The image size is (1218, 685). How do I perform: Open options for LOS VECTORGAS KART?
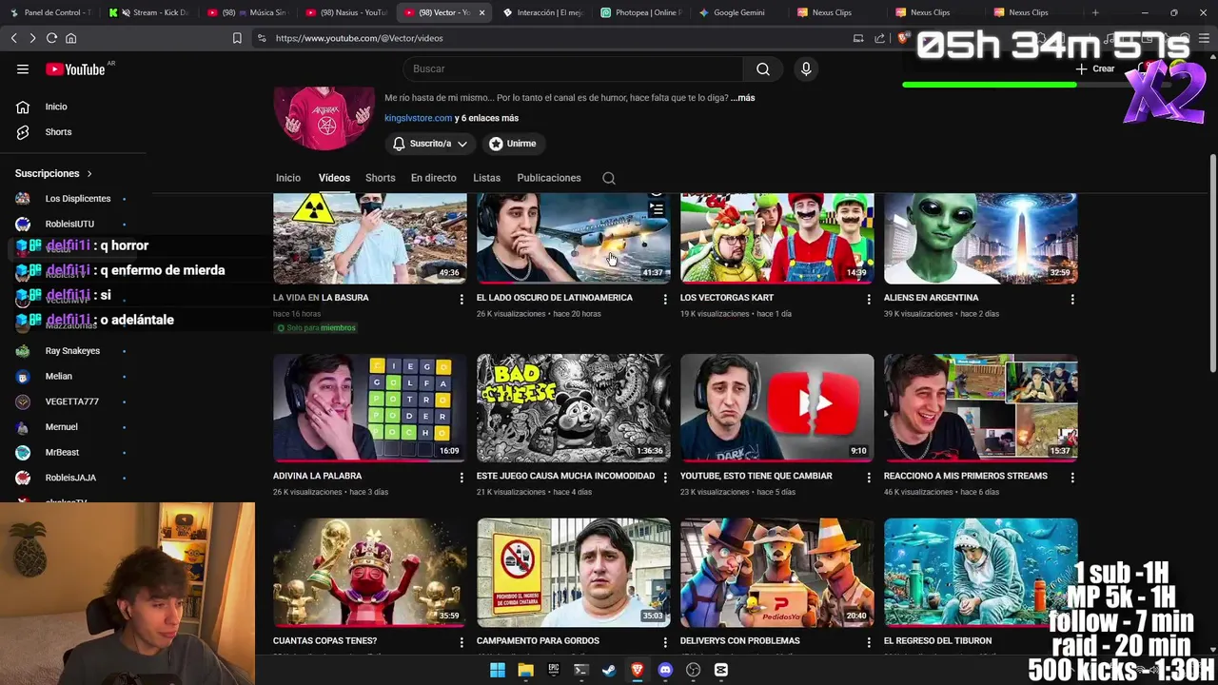[869, 299]
